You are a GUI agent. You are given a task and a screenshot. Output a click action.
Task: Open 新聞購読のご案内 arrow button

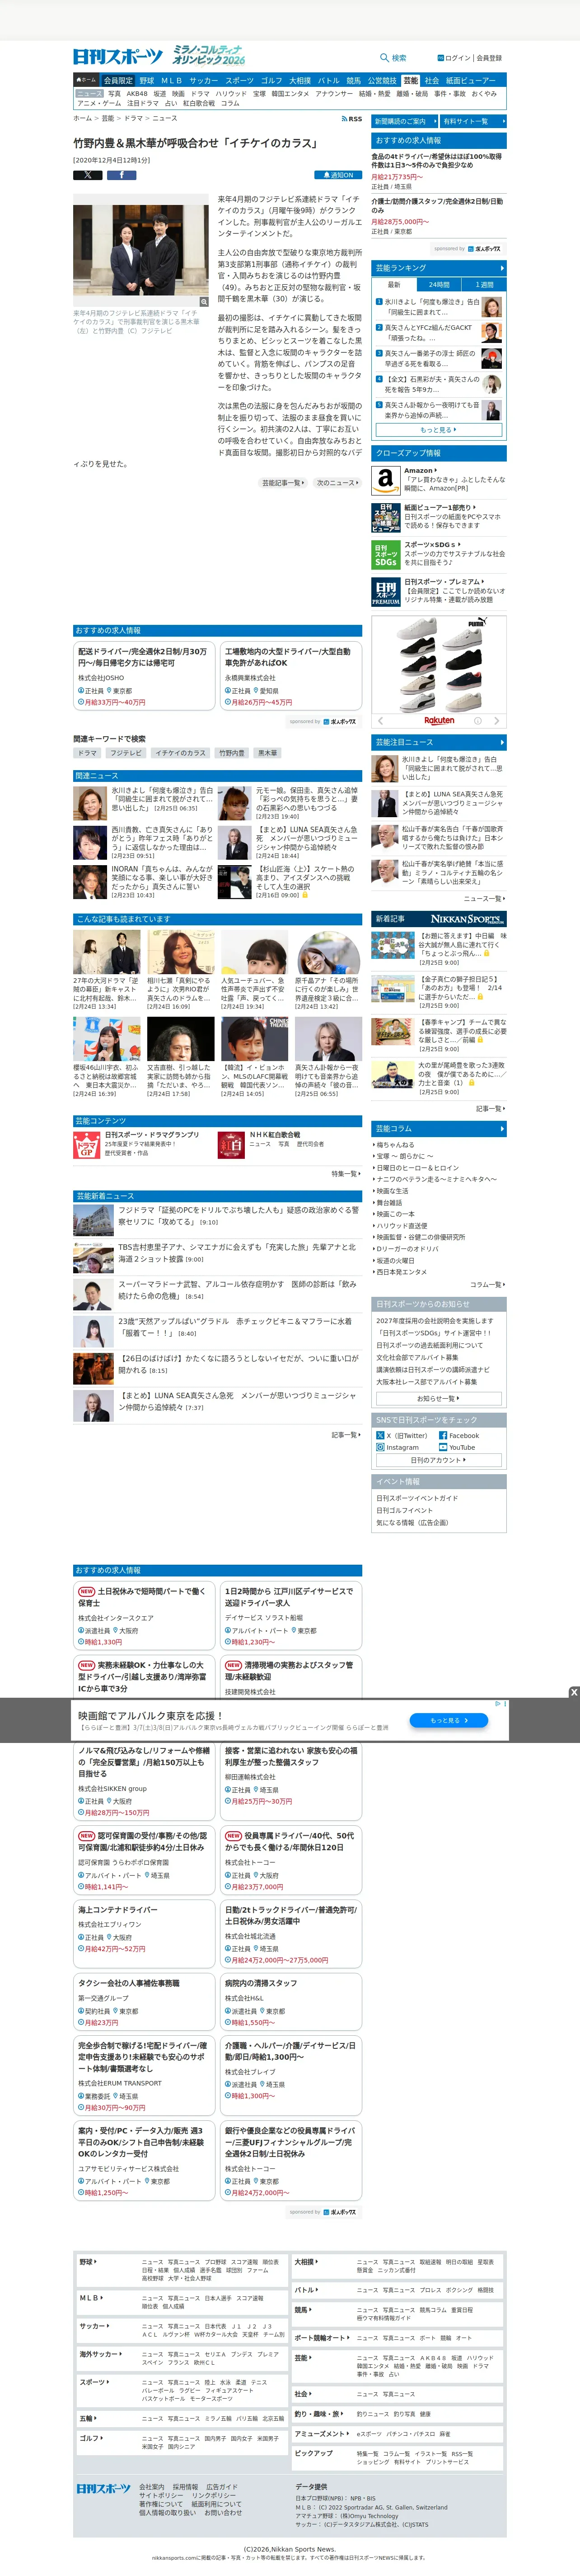click(x=404, y=121)
